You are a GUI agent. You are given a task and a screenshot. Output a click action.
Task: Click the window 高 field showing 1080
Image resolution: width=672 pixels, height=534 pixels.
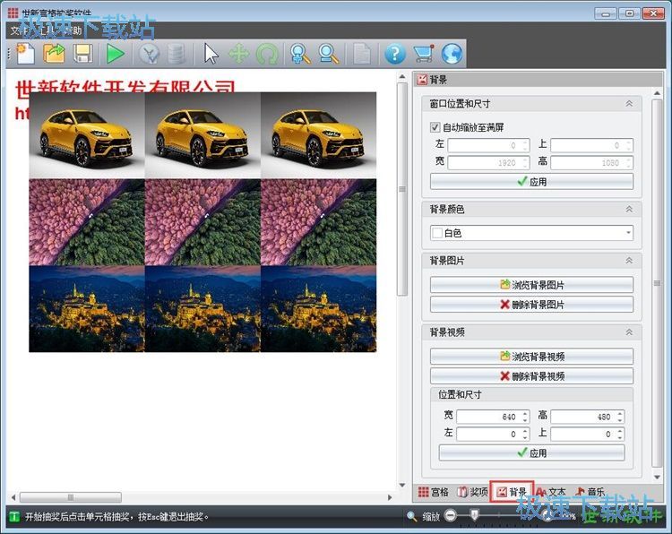(x=591, y=163)
